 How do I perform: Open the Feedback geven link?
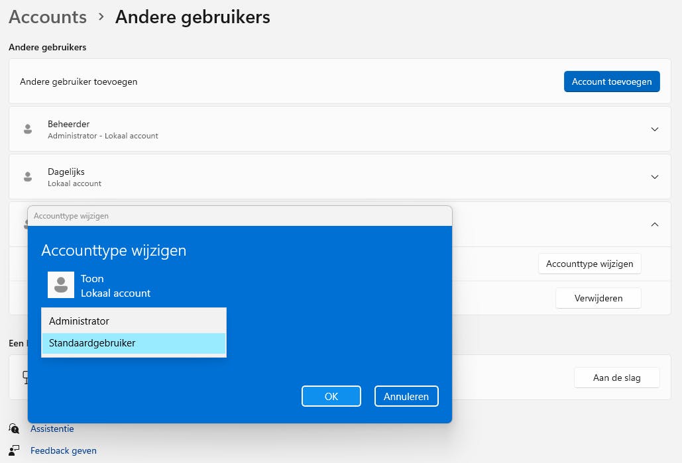(64, 450)
